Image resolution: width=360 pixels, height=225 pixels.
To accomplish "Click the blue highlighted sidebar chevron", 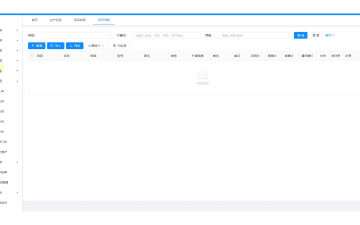I will click(x=17, y=70).
